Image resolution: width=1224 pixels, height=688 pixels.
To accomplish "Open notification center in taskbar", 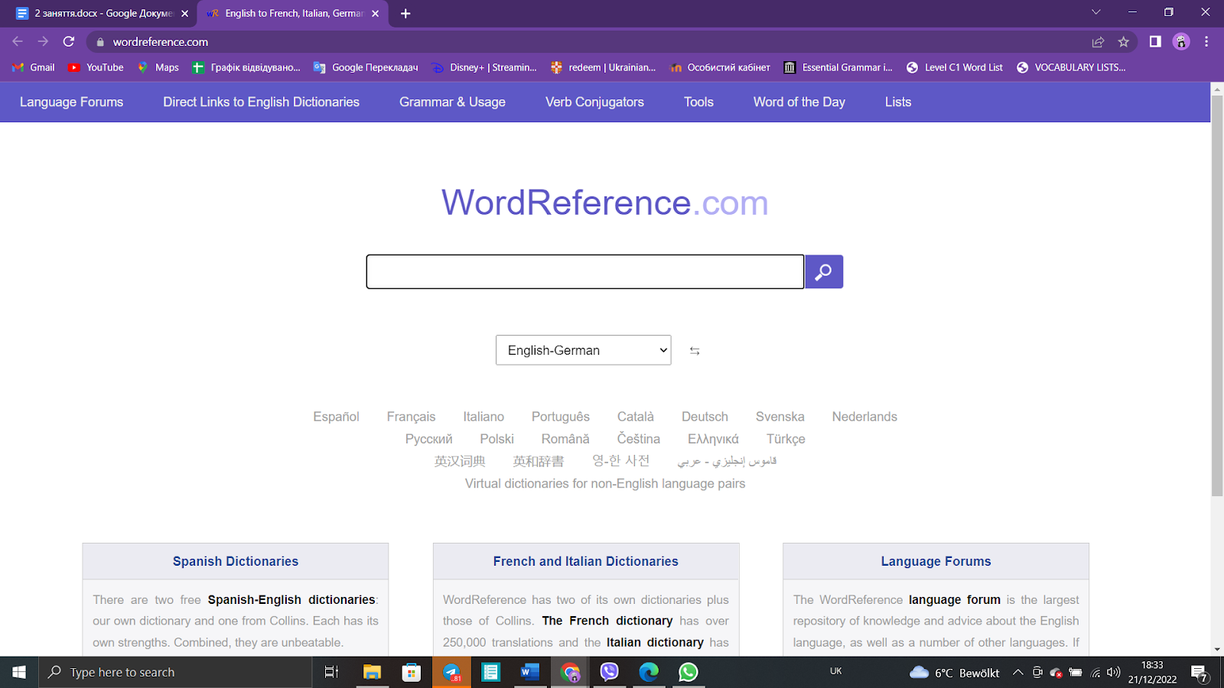I will click(x=1200, y=673).
